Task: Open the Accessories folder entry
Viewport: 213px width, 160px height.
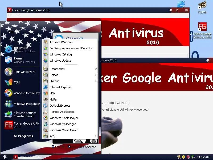Action: pyautogui.click(x=70, y=69)
